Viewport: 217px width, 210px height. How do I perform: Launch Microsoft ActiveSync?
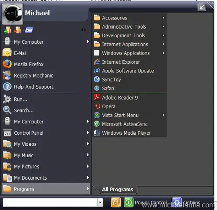[x=129, y=124]
